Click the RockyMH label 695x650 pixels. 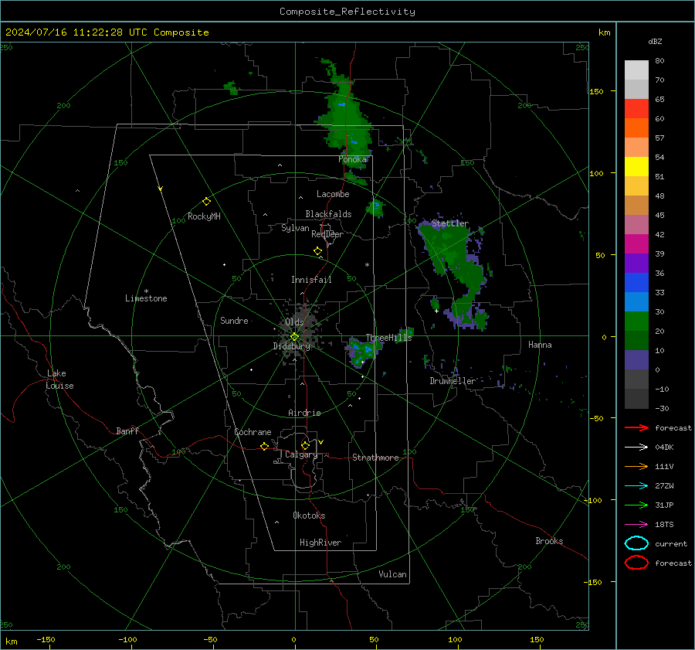click(204, 216)
